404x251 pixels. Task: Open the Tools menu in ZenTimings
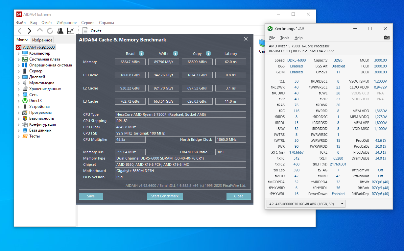click(285, 38)
